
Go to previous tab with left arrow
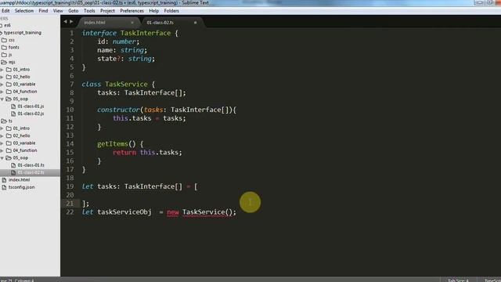[65, 22]
